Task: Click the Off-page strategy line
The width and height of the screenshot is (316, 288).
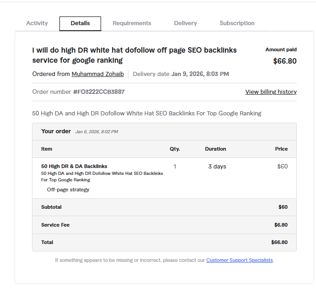Action: tap(68, 190)
